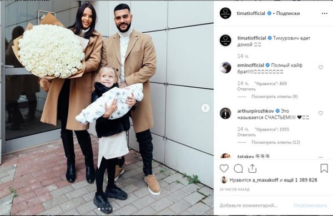333x216 pixels.
Task: Like the post with the heart icon
Action: [x=224, y=168]
